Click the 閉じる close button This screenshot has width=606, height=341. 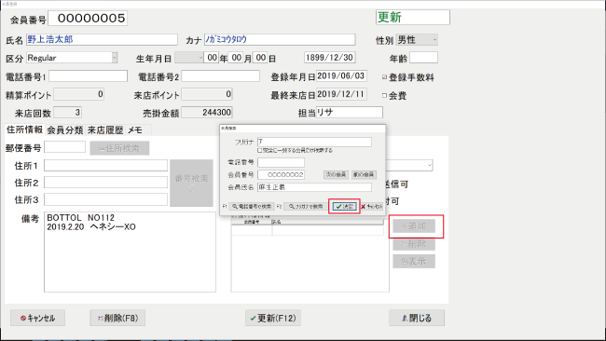(x=417, y=319)
